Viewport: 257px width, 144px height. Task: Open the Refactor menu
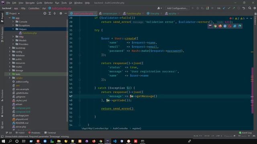49,3
